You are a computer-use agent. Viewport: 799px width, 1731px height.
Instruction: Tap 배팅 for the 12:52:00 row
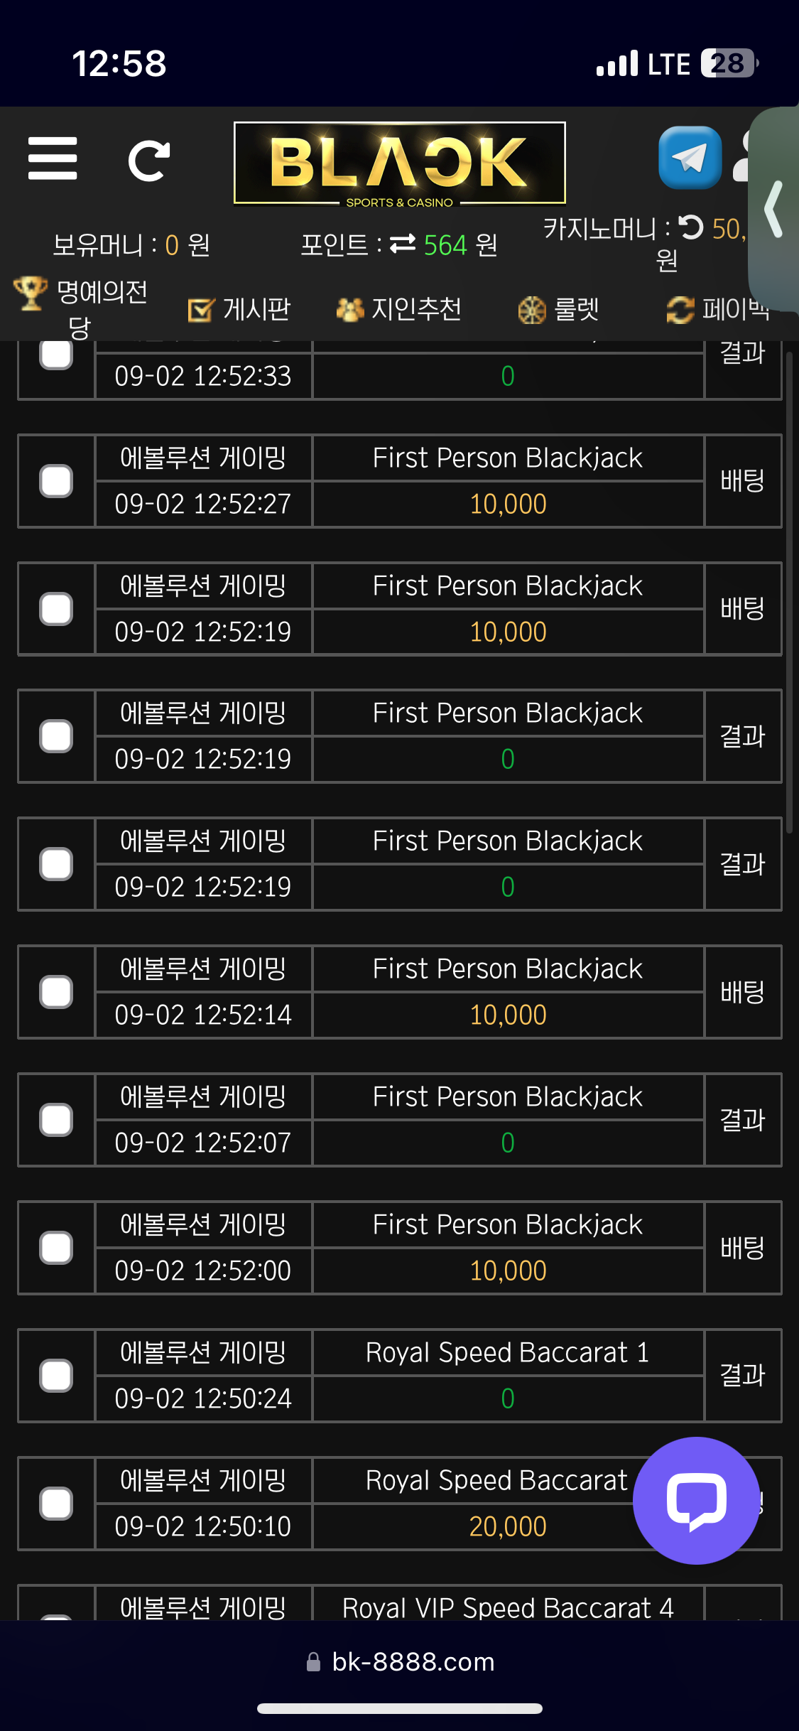coord(743,1248)
